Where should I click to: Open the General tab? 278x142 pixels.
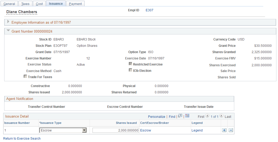point(9,4)
